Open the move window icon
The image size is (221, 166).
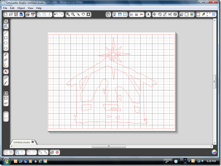(154, 14)
